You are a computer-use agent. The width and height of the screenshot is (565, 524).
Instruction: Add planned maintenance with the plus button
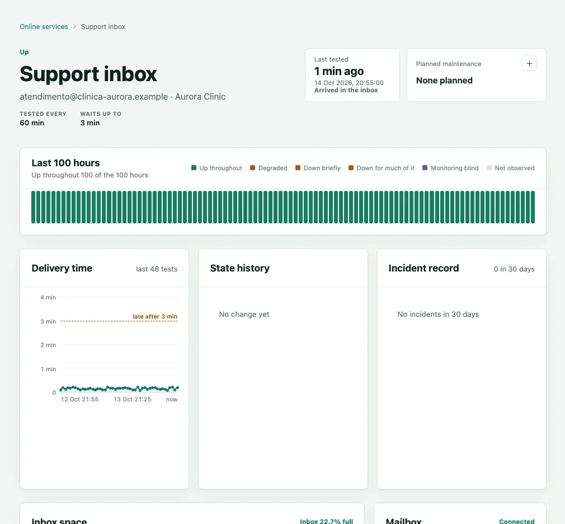[x=529, y=63]
